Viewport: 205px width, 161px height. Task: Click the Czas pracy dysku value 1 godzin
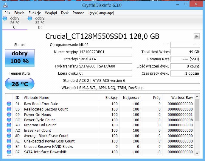[x=185, y=73]
